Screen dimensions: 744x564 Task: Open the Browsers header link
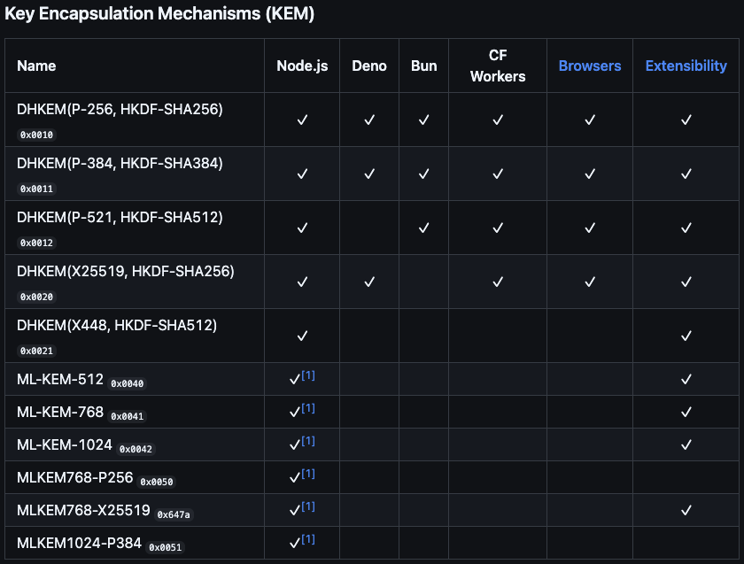589,66
